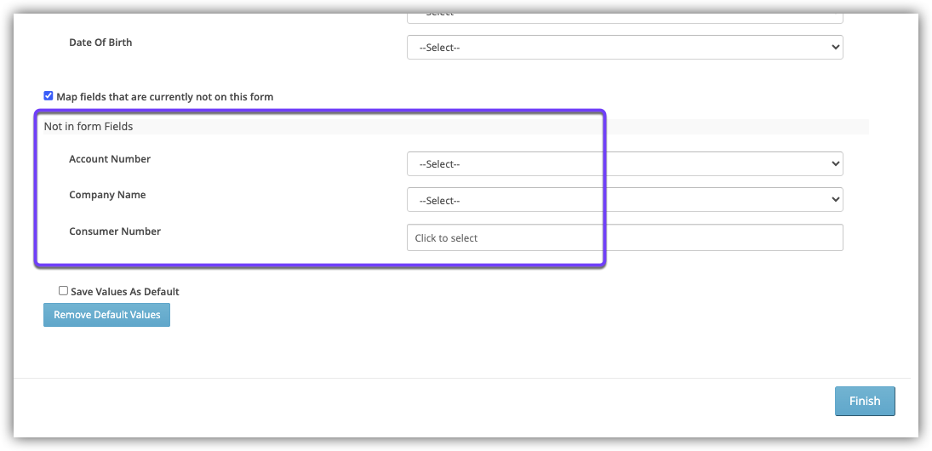Click the Account Number field label
932x451 pixels.
110,159
